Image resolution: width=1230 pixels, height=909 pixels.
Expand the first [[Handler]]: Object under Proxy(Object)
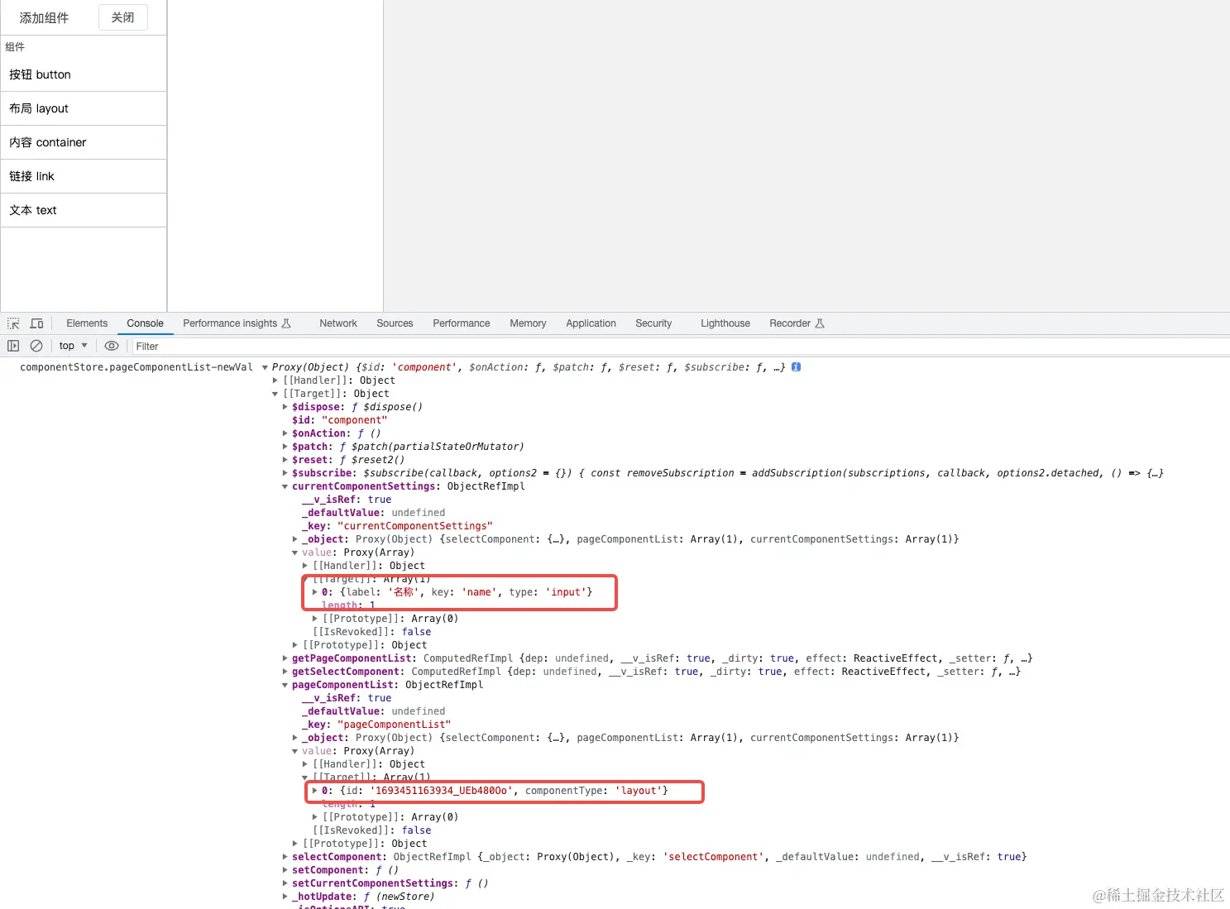[275, 380]
